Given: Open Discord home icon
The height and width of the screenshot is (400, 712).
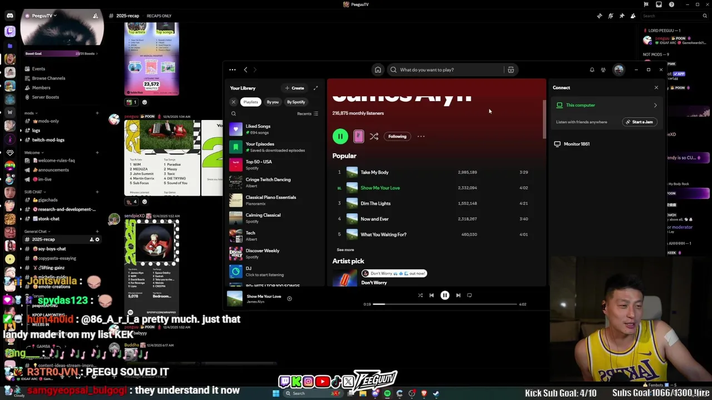Looking at the screenshot, I should pyautogui.click(x=10, y=16).
